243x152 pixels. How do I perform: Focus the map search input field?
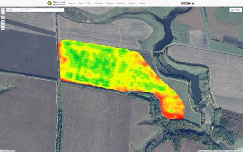click(44, 10)
